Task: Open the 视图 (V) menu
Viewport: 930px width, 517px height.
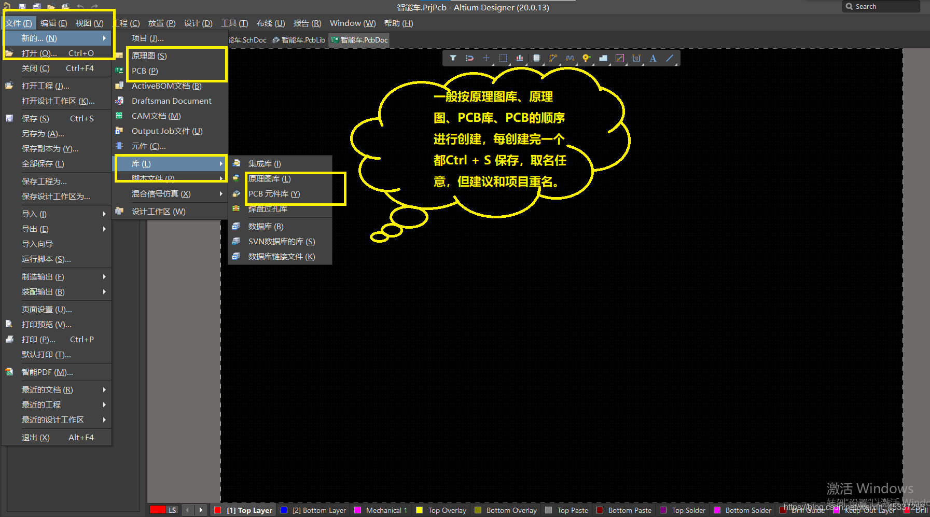Action: click(x=89, y=23)
